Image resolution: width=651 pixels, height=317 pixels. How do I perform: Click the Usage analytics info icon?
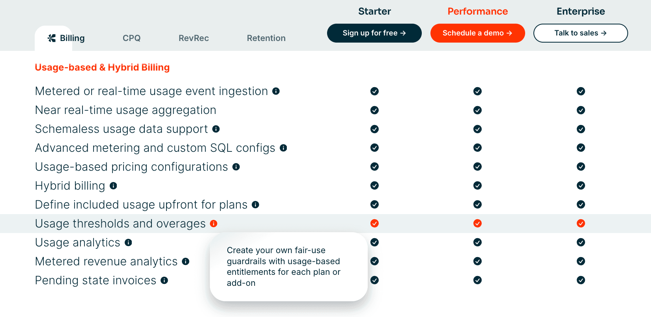[x=128, y=242]
